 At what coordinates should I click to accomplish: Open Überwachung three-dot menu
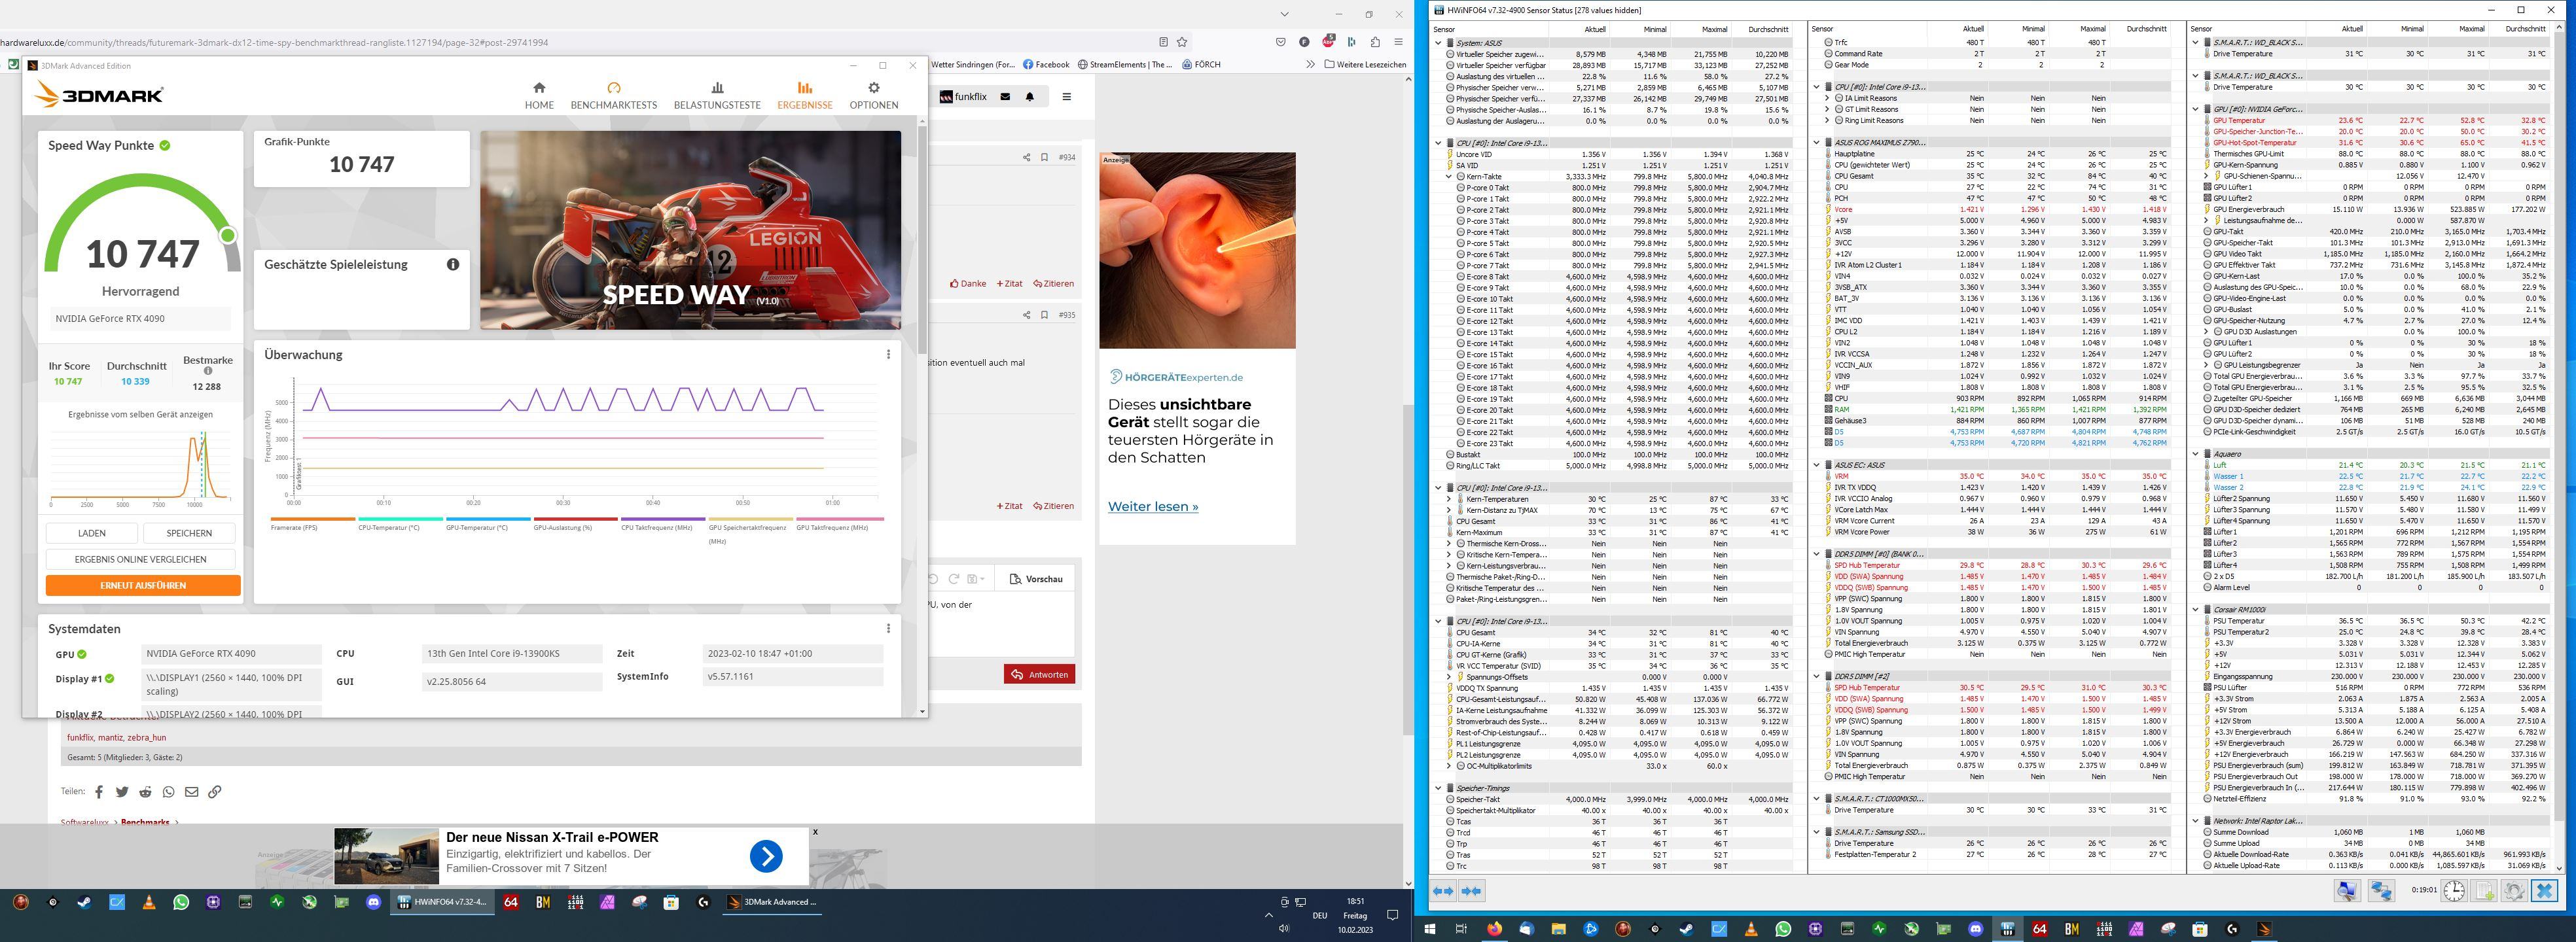[888, 354]
